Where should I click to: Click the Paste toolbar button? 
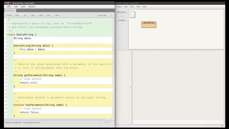[41, 15]
